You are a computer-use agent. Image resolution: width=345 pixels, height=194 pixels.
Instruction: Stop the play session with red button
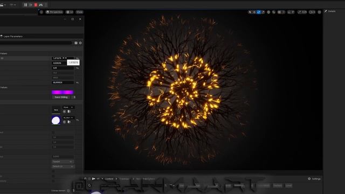point(36,5)
